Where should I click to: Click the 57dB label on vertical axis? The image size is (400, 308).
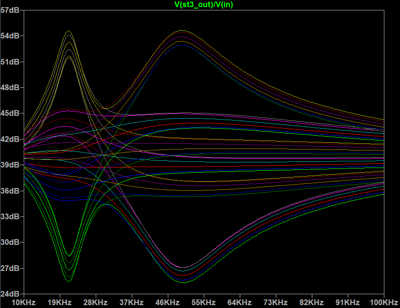10,10
